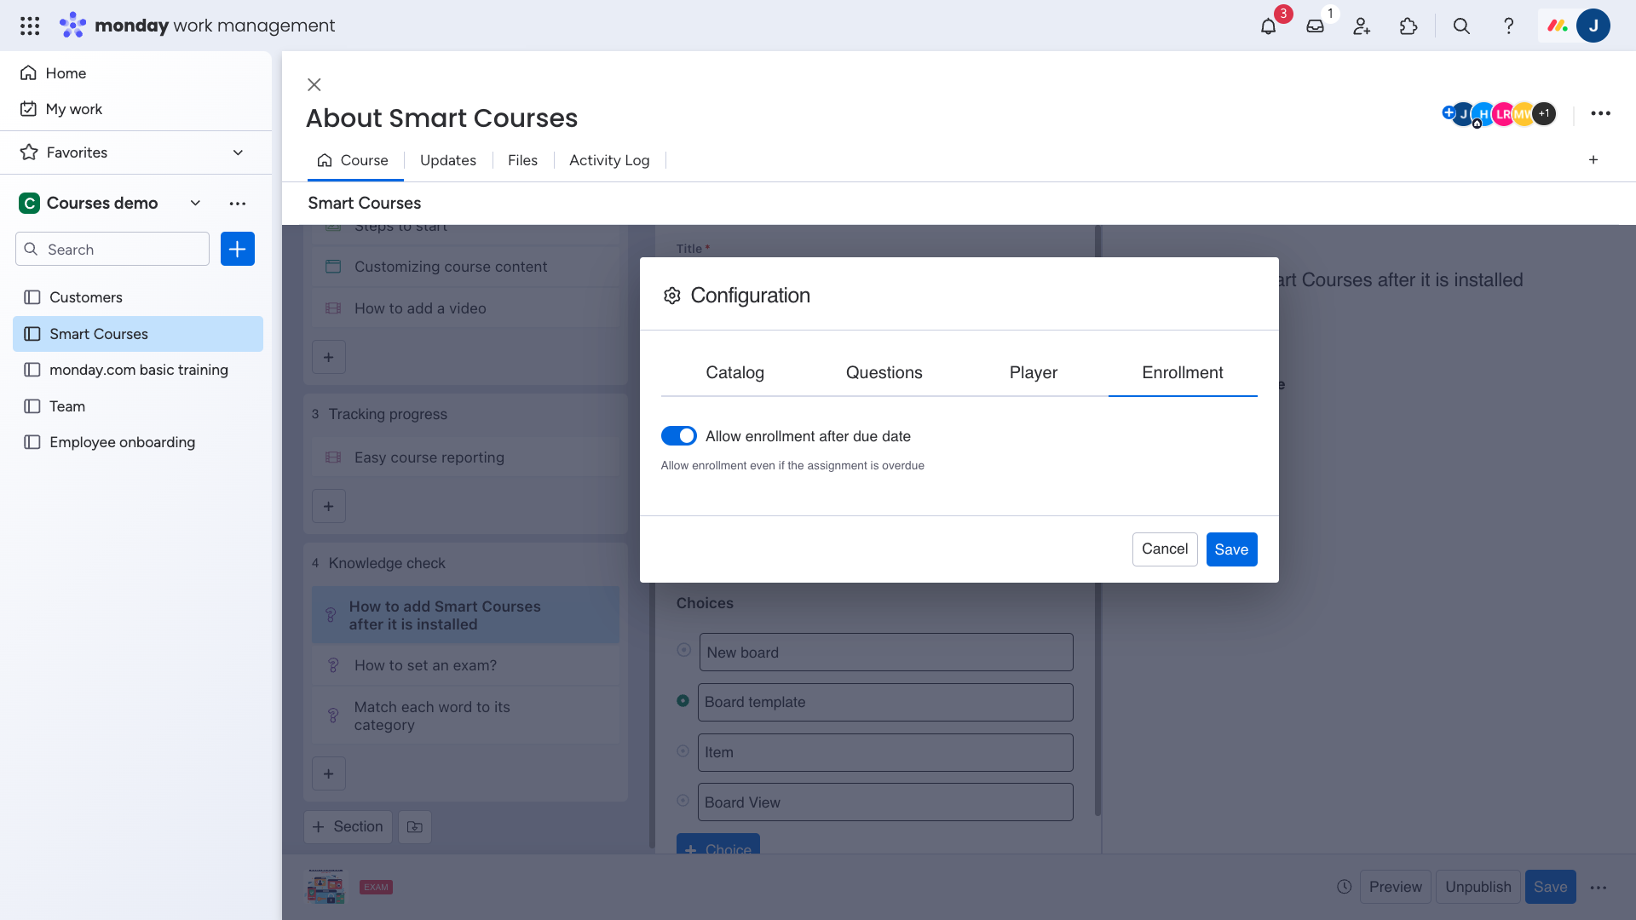Select Easy course reporting lesson
This screenshot has width=1636, height=920.
point(465,457)
